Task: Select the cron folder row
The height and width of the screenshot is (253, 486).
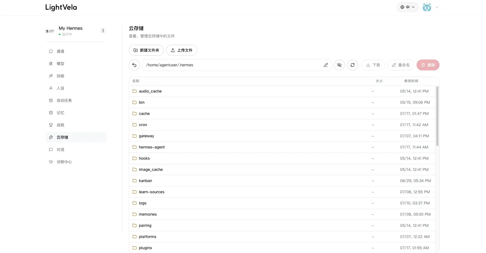Action: pos(282,125)
